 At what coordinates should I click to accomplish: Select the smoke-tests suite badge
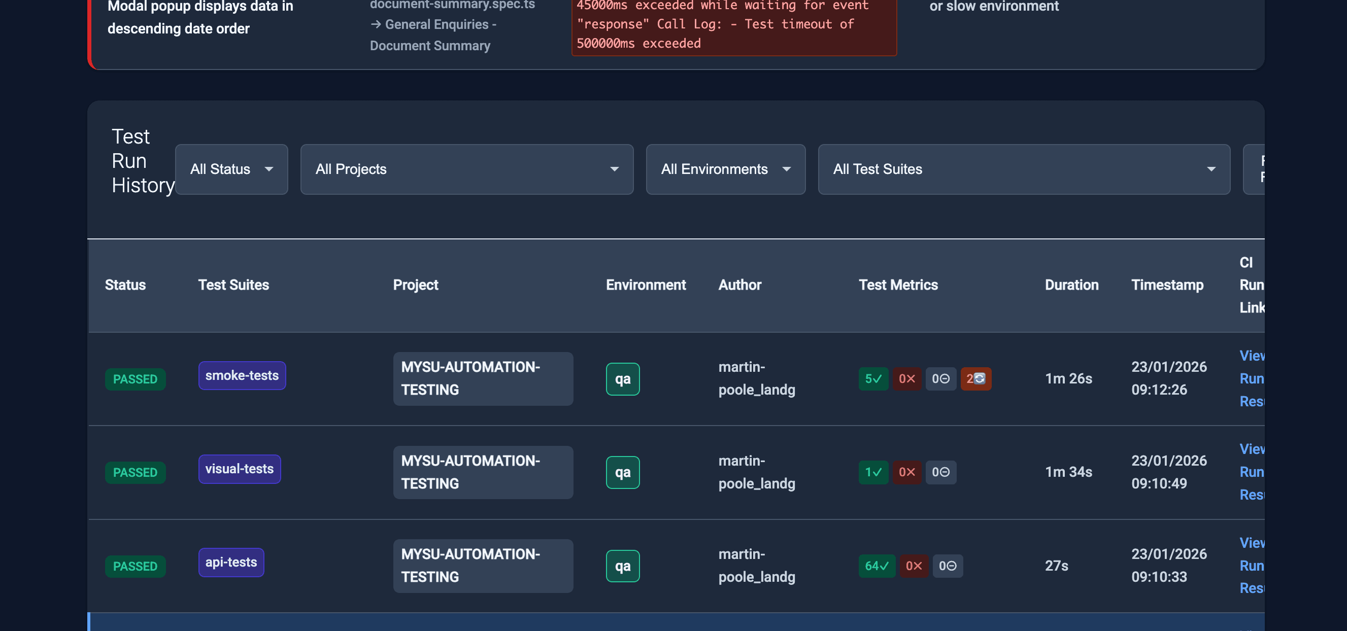[242, 375]
